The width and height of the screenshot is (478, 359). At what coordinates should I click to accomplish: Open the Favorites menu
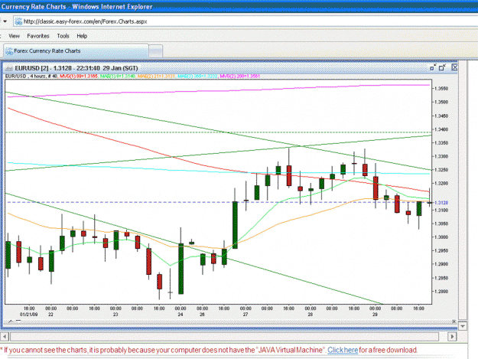[x=38, y=36]
